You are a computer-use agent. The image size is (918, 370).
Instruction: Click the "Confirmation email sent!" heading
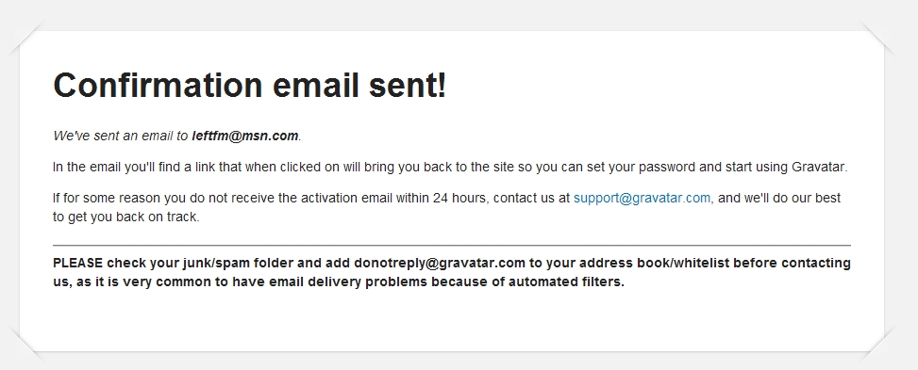[x=250, y=85]
